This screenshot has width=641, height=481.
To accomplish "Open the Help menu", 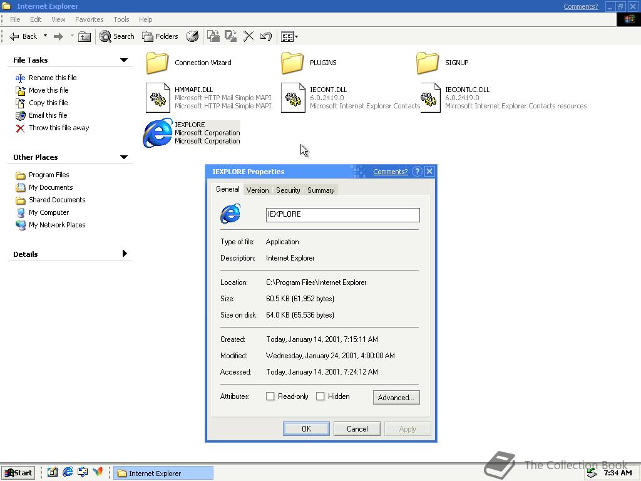I will 145,19.
